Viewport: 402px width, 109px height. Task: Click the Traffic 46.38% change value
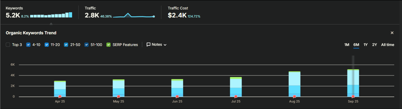[106, 16]
